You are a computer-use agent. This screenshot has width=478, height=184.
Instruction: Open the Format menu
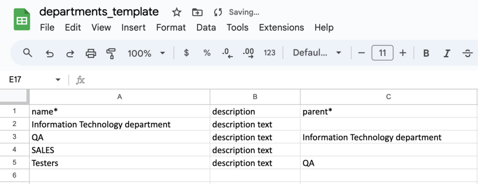click(171, 27)
